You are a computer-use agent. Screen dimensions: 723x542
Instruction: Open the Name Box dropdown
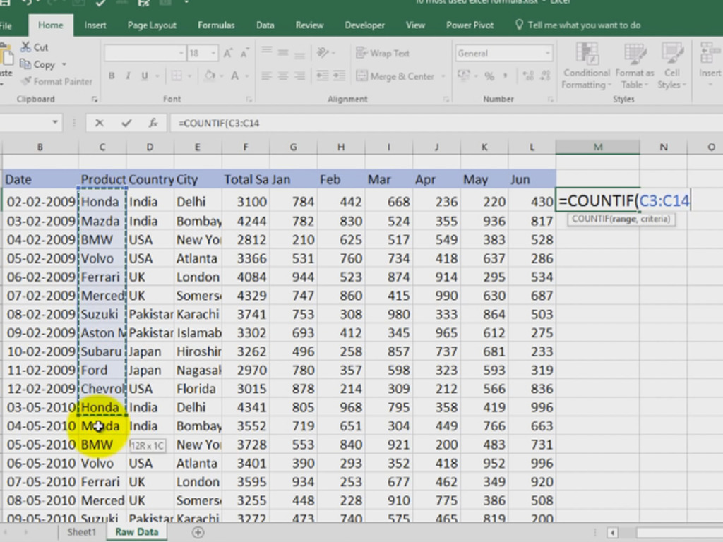click(55, 122)
